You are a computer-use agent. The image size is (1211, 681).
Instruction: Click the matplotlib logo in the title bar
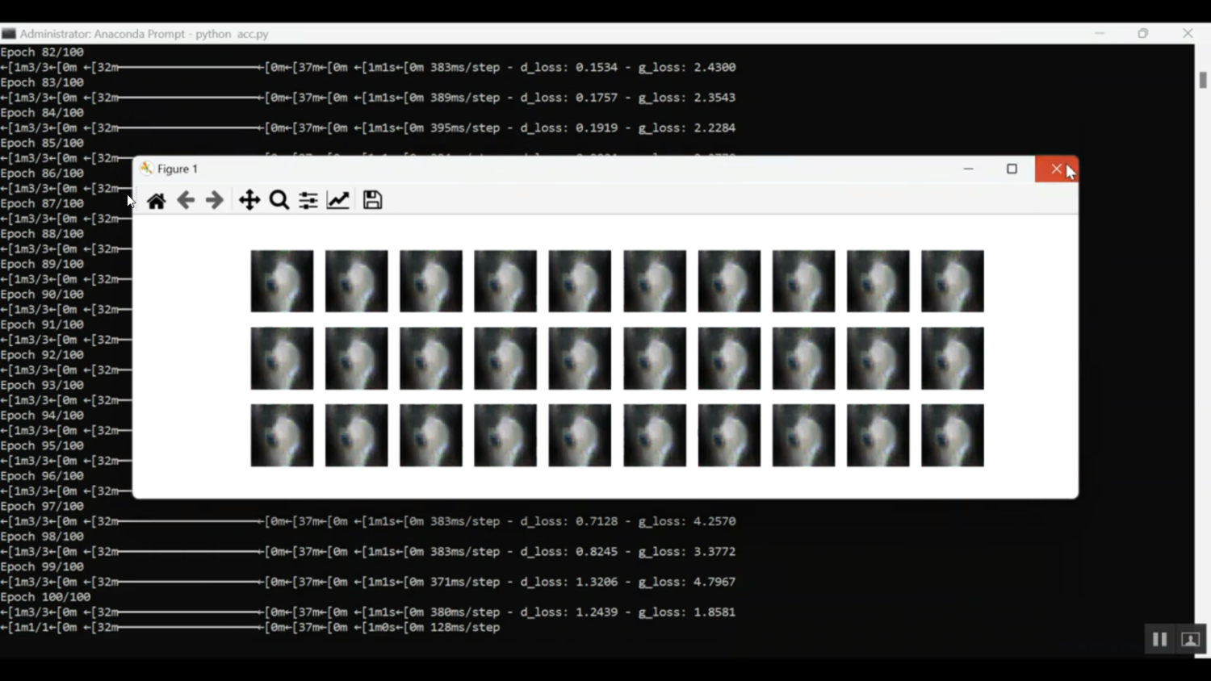[x=147, y=169]
